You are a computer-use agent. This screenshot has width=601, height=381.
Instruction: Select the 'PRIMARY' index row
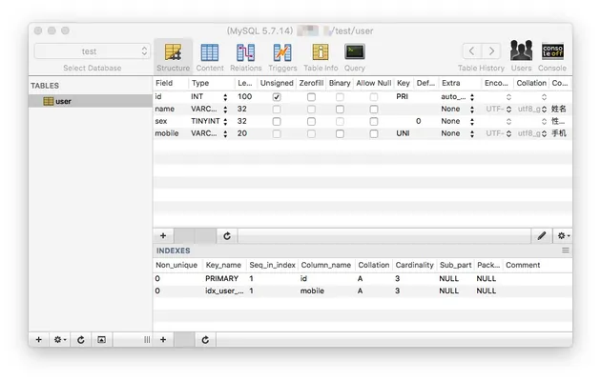363,278
